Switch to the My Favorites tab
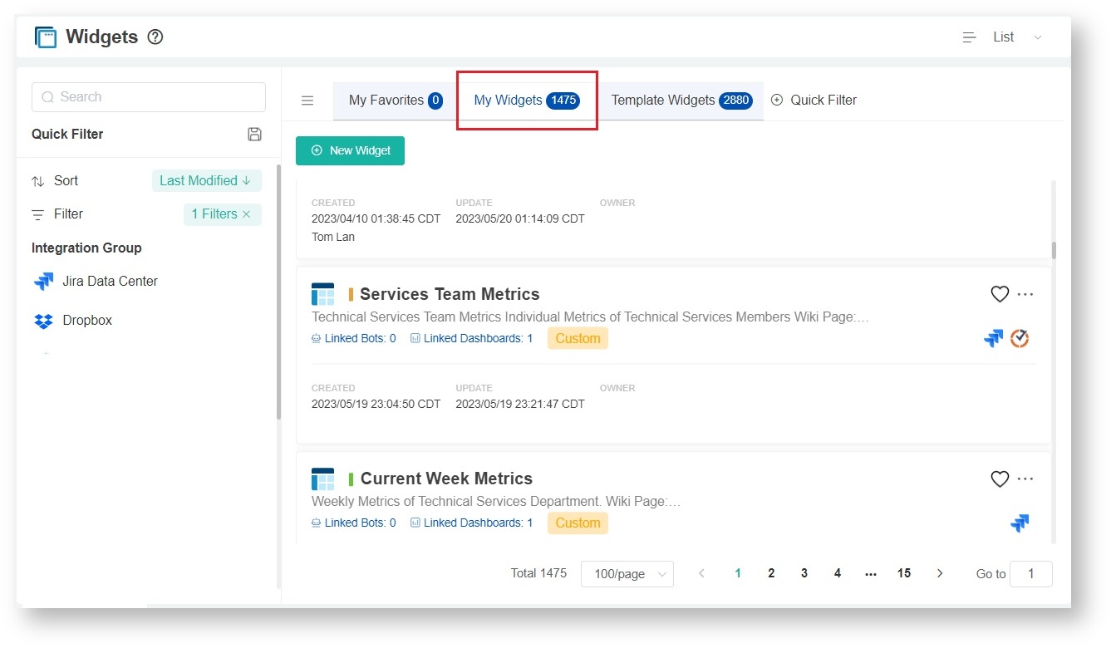 point(395,101)
